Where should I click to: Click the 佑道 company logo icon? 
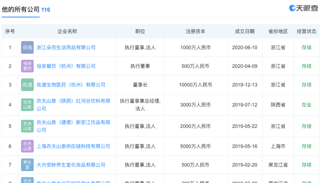tap(27, 85)
